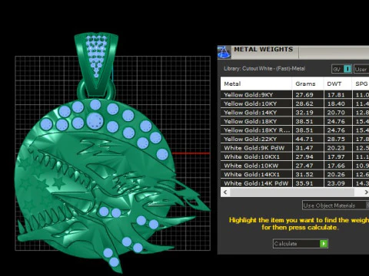
Task: Sort by the Grams column header
Action: (307, 84)
